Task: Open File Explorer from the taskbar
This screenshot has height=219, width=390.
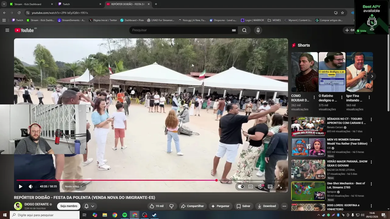Action: (105, 215)
